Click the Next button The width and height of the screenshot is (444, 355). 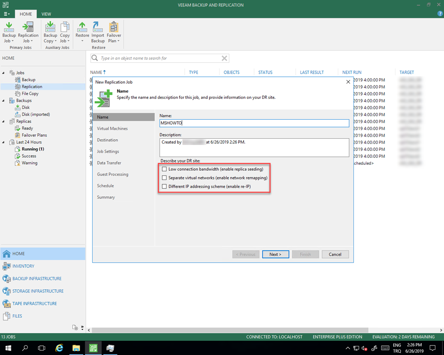[x=275, y=254]
